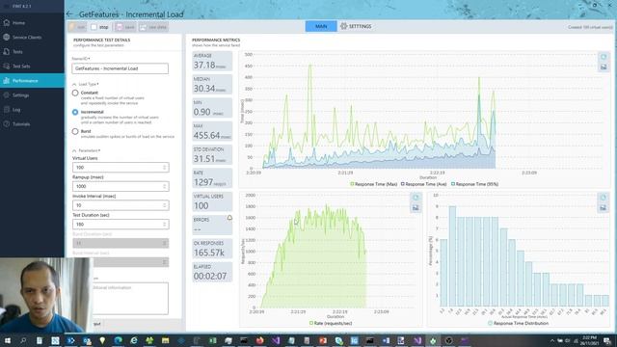Click the raw data button in toolbar
The width and height of the screenshot is (617, 347).
pos(153,27)
